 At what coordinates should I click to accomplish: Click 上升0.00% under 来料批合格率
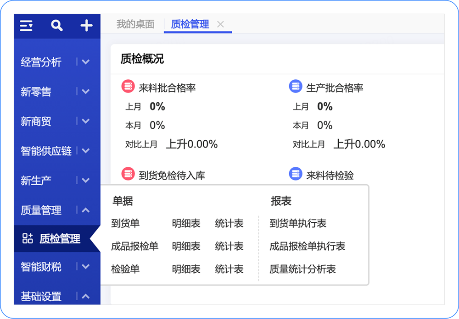192,144
